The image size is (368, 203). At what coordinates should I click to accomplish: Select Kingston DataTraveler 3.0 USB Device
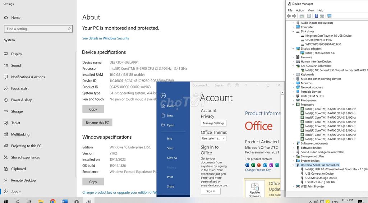coord(328,36)
